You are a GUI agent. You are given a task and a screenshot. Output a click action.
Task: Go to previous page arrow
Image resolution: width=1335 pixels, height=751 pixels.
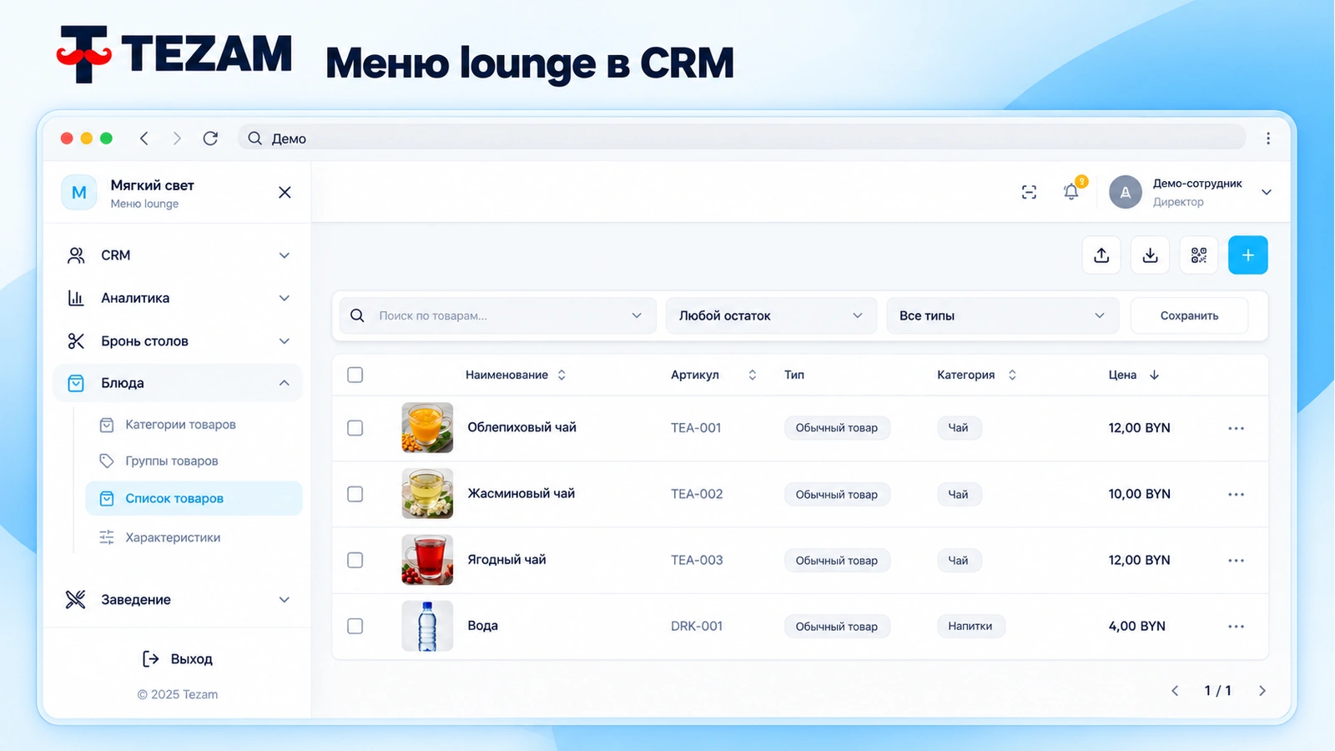pos(1175,691)
